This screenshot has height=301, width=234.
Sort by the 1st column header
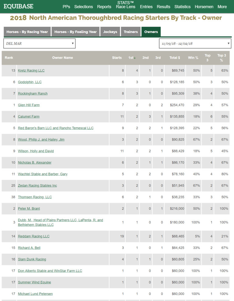131,58
